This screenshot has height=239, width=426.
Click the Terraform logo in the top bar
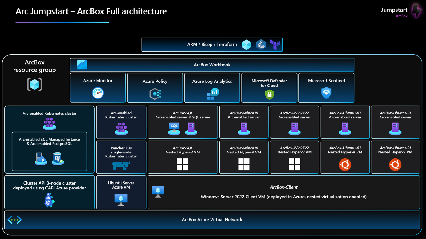(275, 45)
